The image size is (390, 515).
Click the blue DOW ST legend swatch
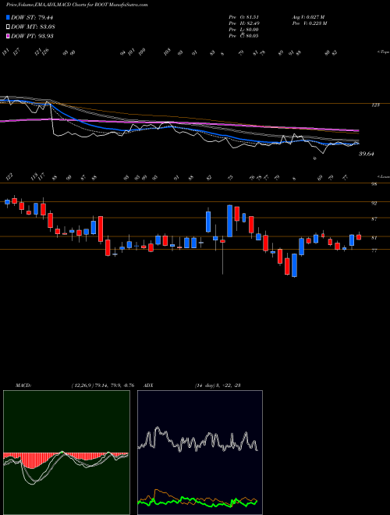tap(8, 17)
